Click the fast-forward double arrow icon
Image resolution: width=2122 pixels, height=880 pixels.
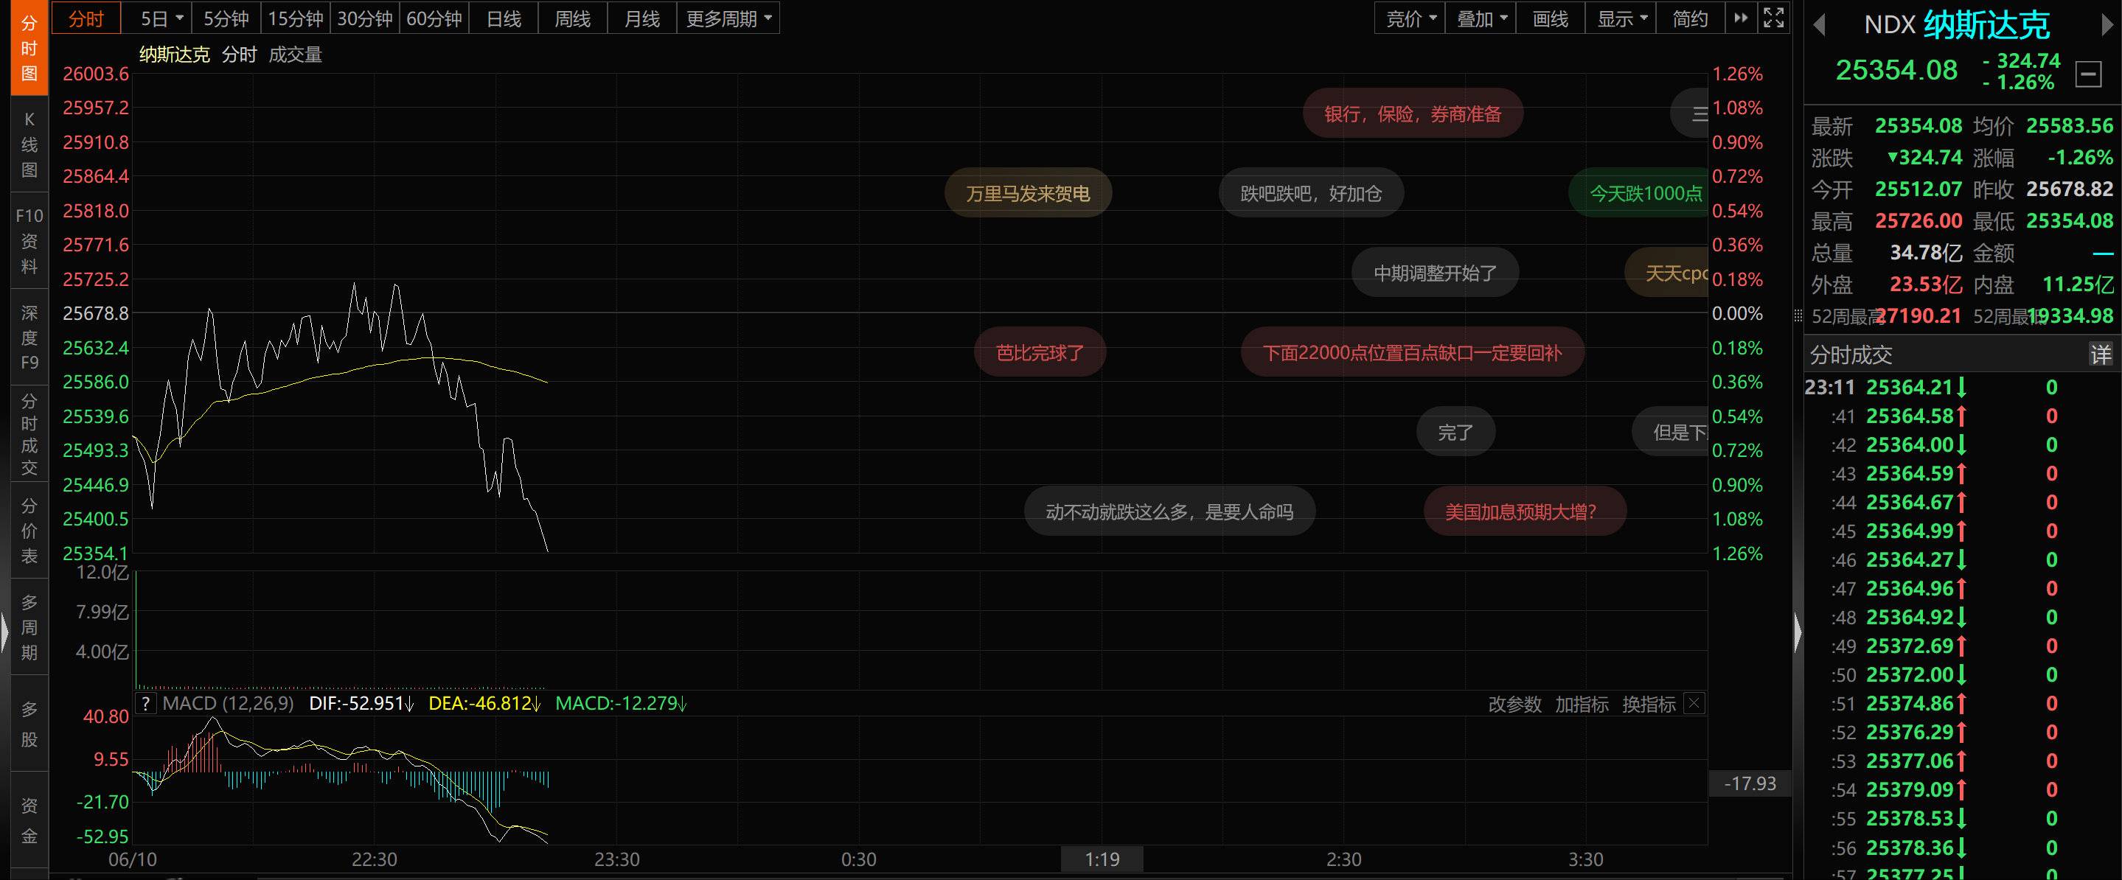[x=1740, y=17]
